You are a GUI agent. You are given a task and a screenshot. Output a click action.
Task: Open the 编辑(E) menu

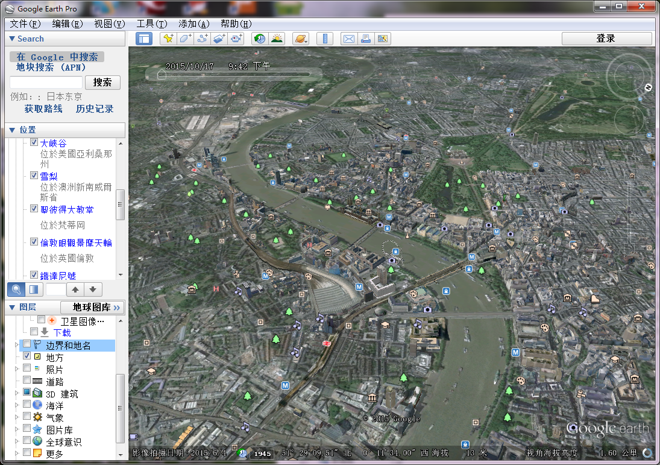[68, 24]
